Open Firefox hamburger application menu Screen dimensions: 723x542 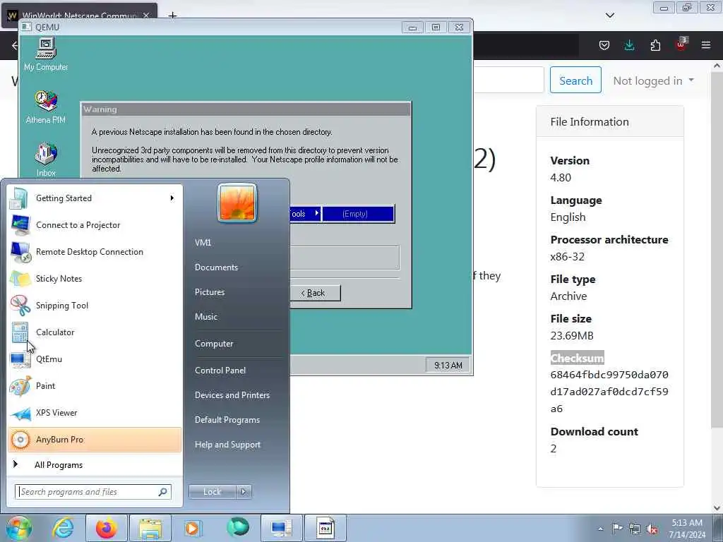coord(706,45)
